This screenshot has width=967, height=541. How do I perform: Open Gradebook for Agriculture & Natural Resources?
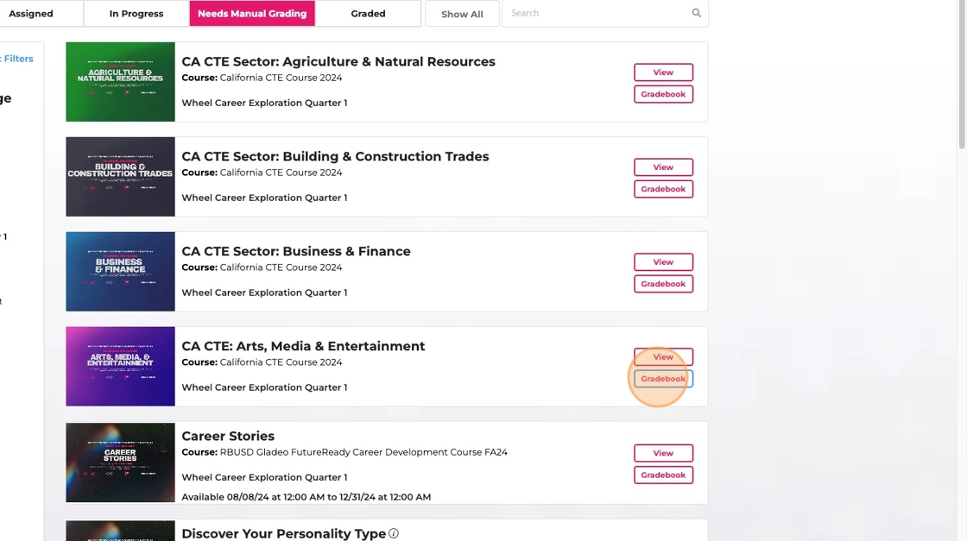(x=664, y=94)
